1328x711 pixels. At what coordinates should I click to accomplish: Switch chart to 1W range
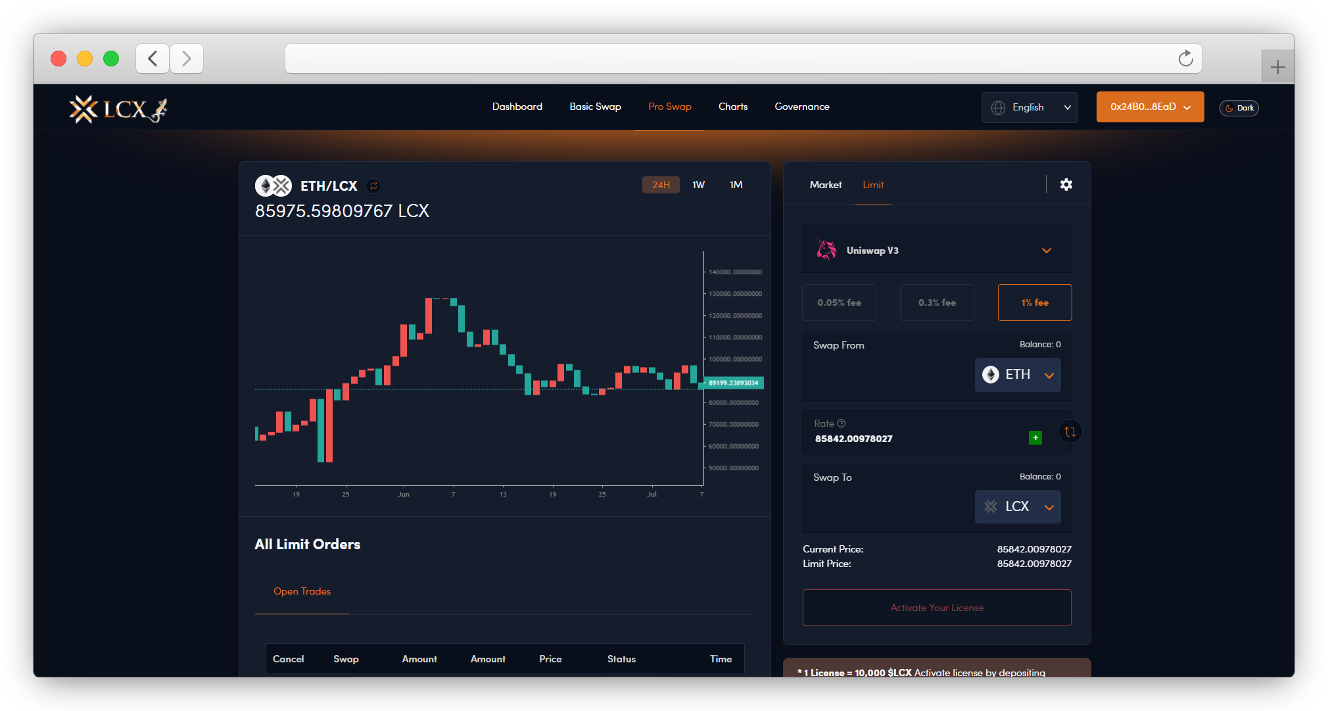click(x=698, y=185)
